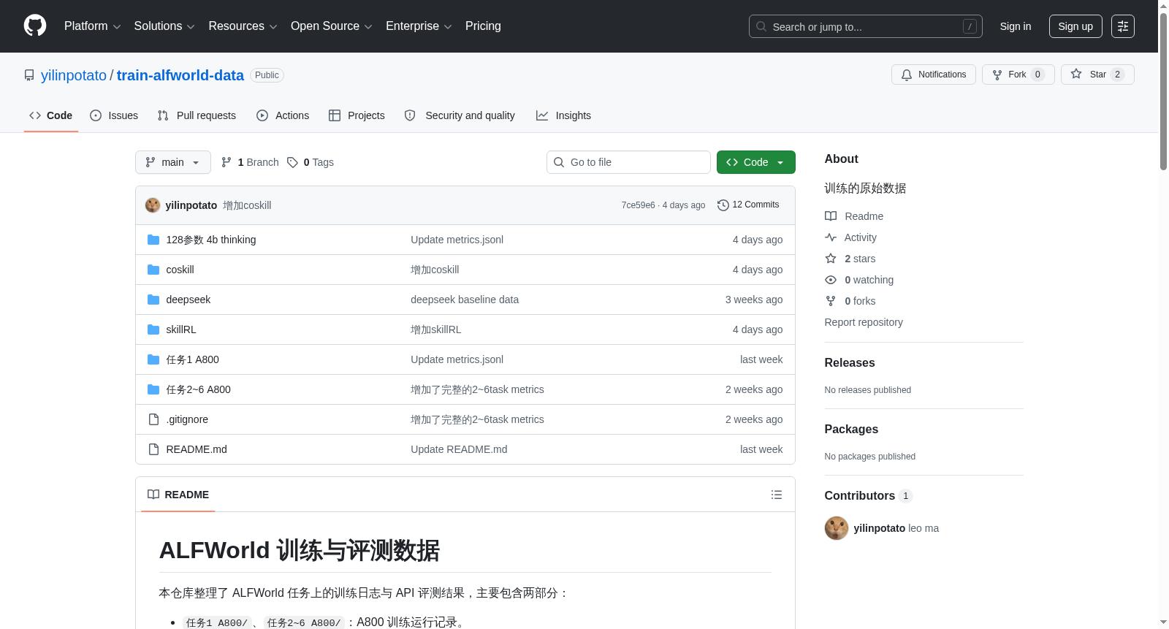Open contributor yilinpotato avatar thumbnail

click(837, 528)
